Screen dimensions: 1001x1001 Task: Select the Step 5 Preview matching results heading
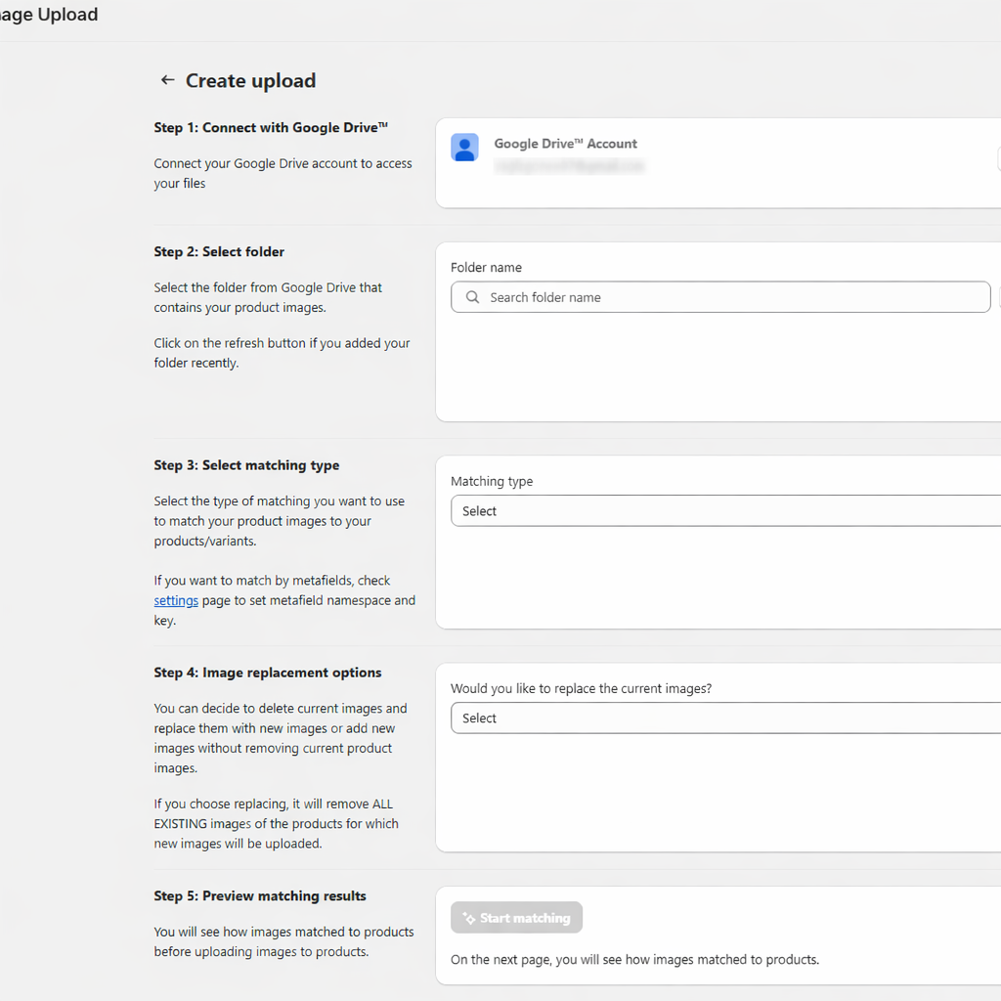point(260,896)
